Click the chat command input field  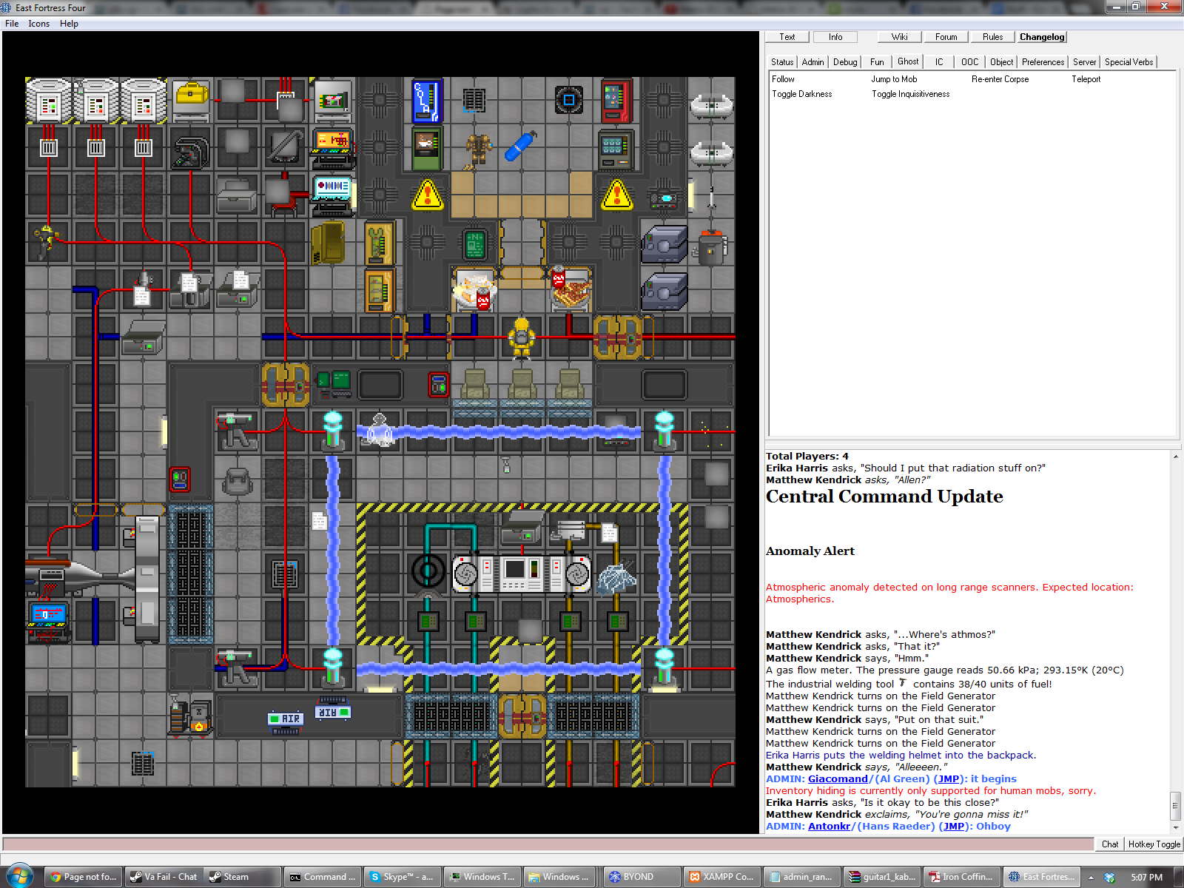click(x=548, y=844)
